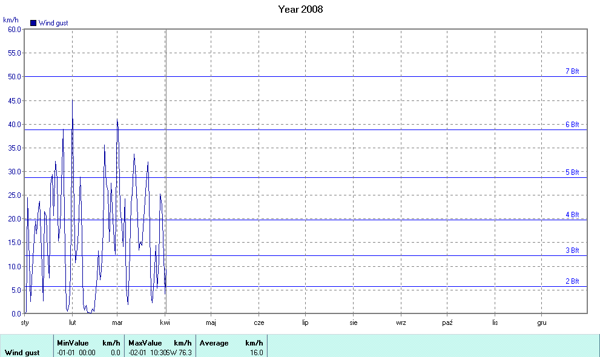Click the km/h unit label above the y-axis
The height and width of the screenshot is (357, 600).
(x=11, y=20)
